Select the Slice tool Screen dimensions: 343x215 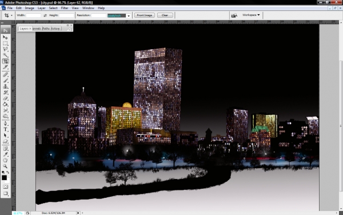[5, 67]
